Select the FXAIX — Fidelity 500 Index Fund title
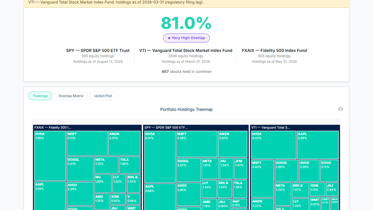373x210 pixels. [x=274, y=50]
